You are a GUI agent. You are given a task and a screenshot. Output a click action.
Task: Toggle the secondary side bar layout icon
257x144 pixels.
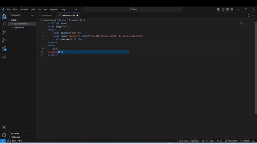(x=227, y=10)
